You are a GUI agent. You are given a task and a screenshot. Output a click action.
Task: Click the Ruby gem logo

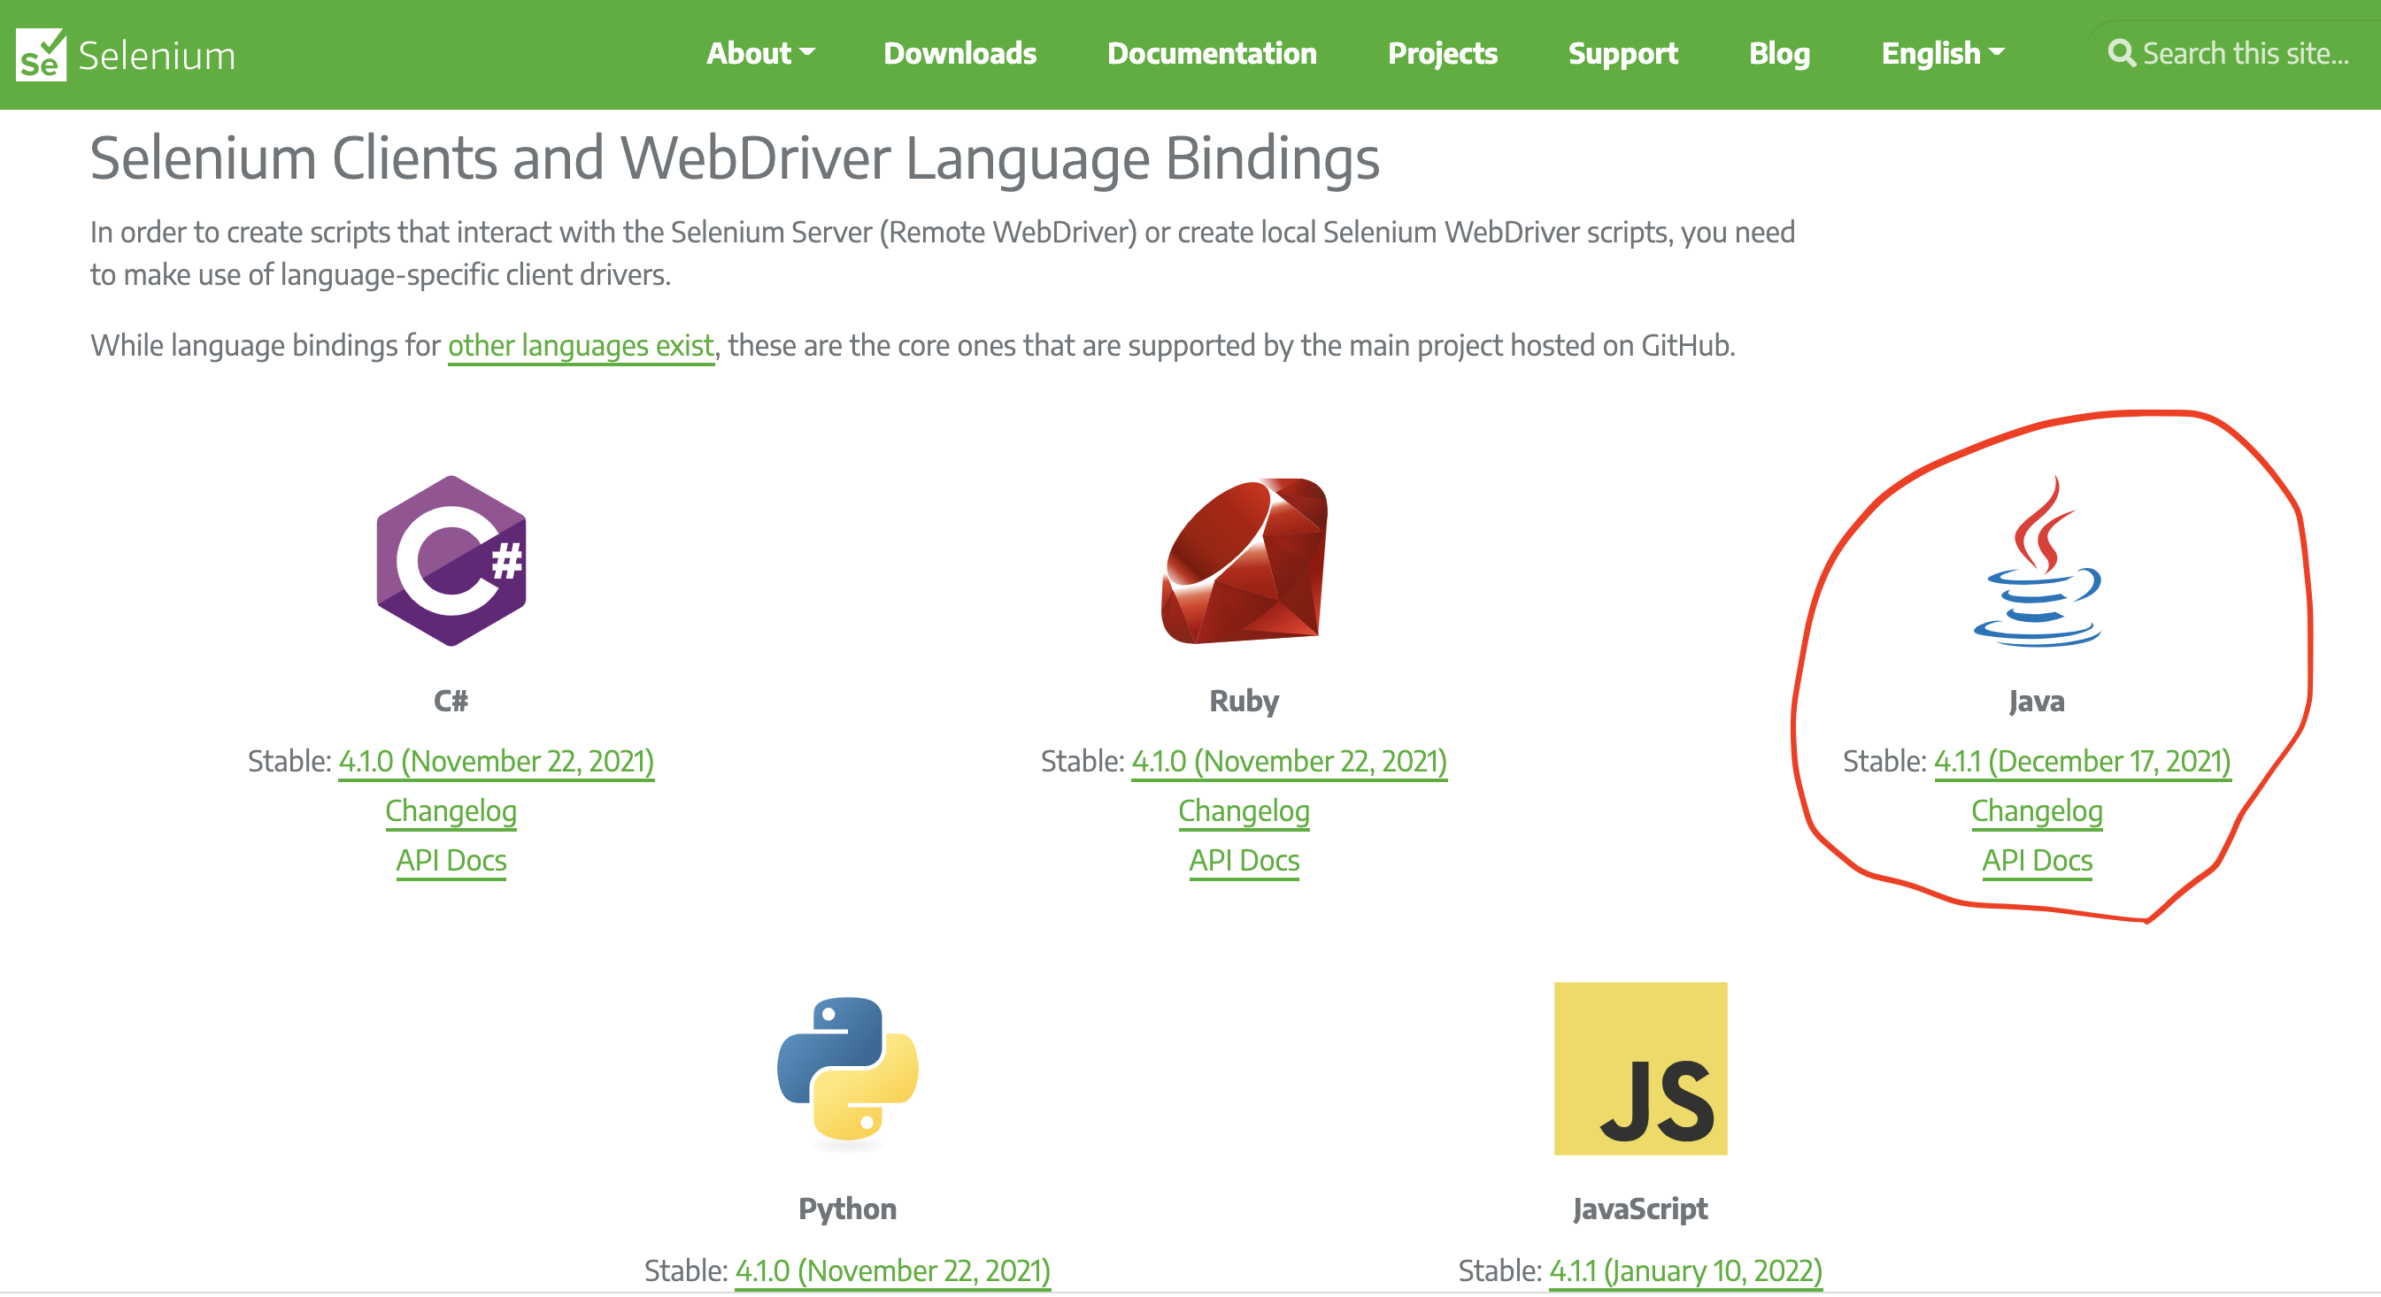point(1244,561)
